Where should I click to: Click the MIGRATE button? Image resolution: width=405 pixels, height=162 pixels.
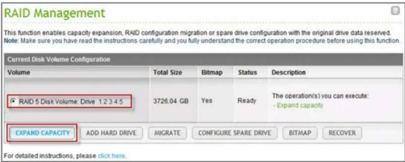pos(167,133)
